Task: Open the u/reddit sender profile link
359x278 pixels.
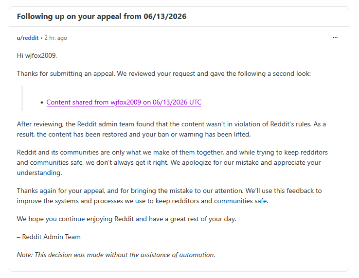Action: click(x=27, y=38)
